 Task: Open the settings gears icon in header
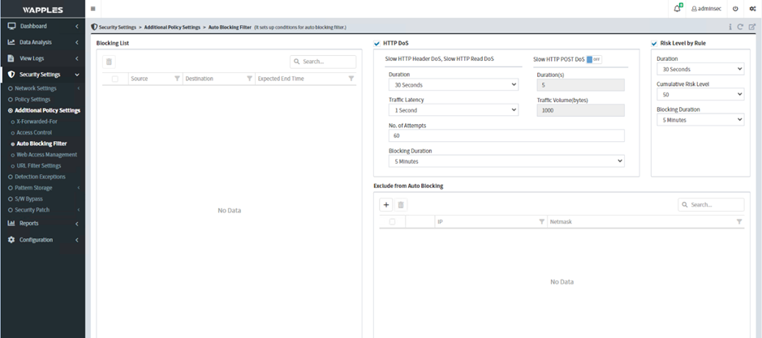point(752,8)
